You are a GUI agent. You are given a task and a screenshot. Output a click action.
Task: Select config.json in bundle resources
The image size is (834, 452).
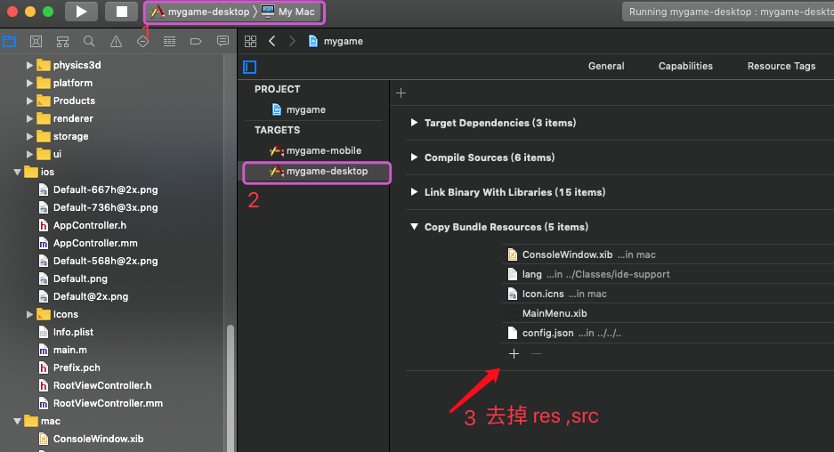click(668, 333)
